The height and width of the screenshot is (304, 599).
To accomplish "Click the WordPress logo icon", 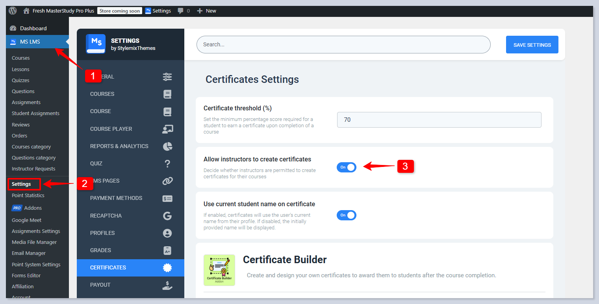I will click(13, 11).
